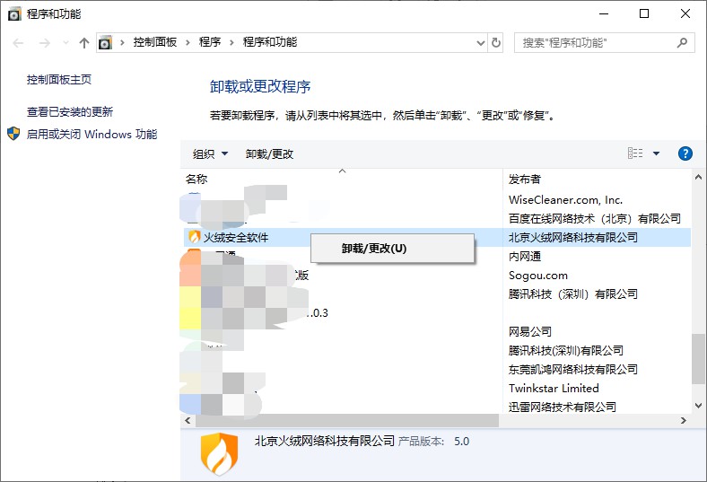
Task: Select 网易公司 publisher row
Action: pyautogui.click(x=530, y=332)
